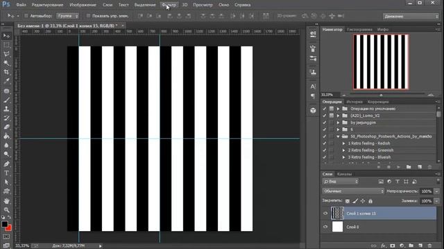Image resolution: width=444 pixels, height=249 pixels.
Task: Toggle Показать упр. элем. checkbox
Action: [x=88, y=16]
